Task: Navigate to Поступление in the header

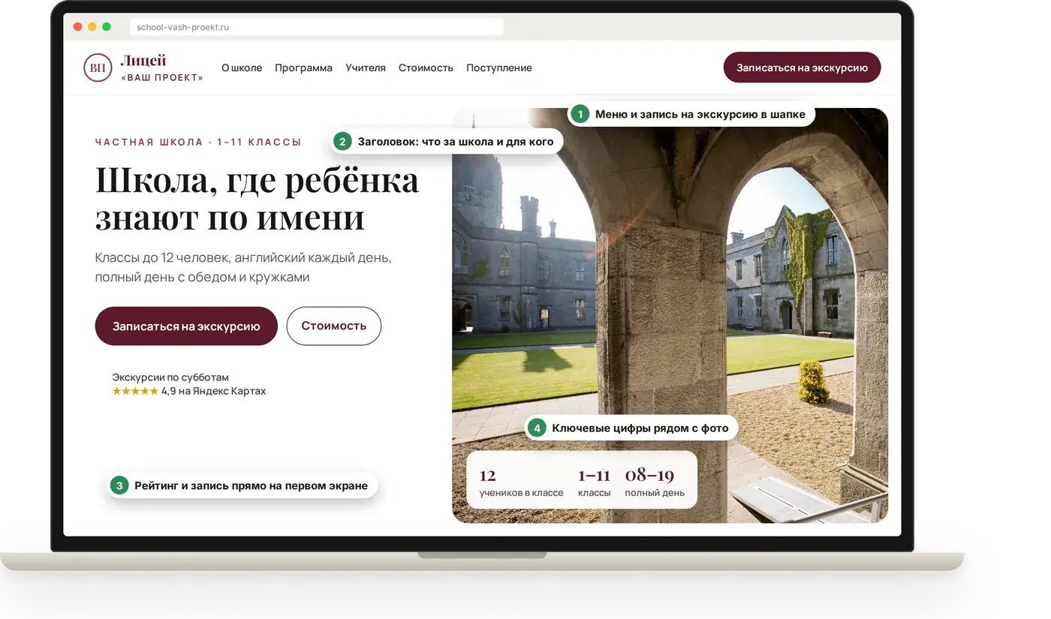Action: (499, 68)
